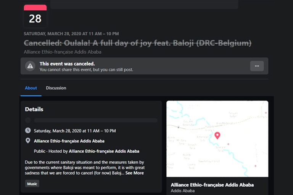Screen dimensions: 293x195
Task: Click the location pin icon in Details
Action: pyautogui.click(x=28, y=141)
